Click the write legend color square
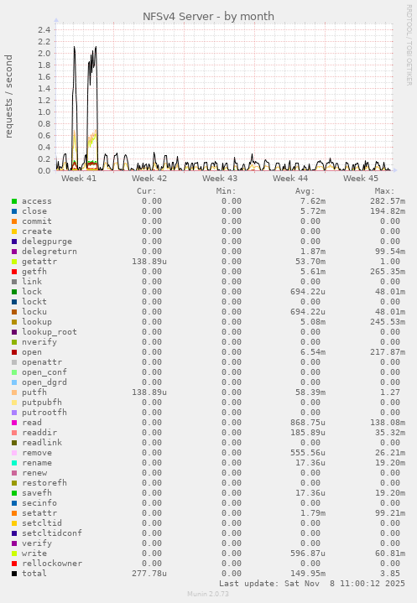Viewport: 417px width, 603px height. tap(14, 554)
